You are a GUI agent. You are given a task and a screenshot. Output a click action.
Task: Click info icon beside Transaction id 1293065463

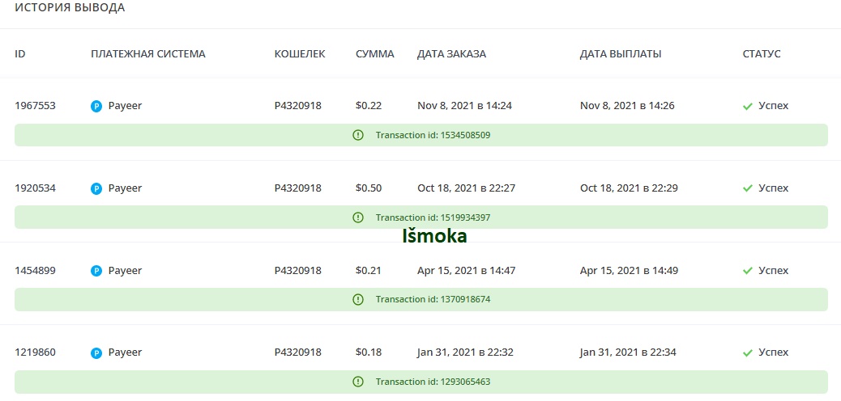(x=358, y=382)
